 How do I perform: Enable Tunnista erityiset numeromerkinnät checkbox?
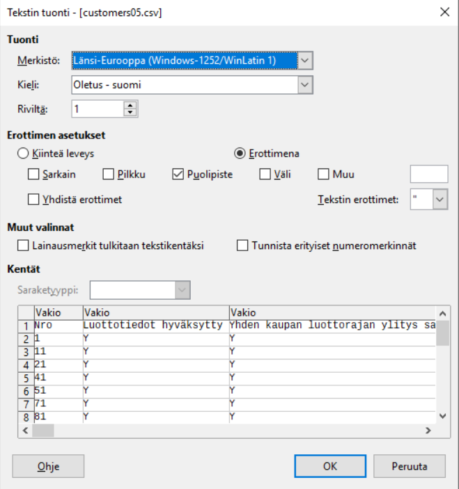[x=242, y=246]
